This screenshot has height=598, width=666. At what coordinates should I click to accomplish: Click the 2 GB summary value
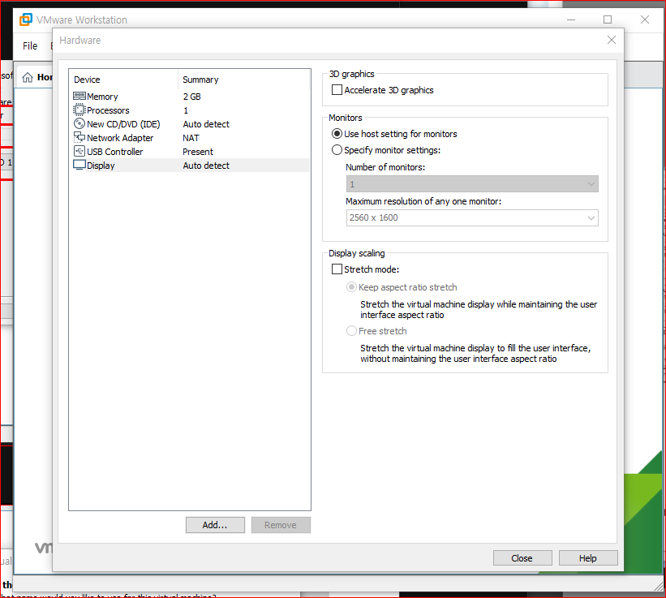[x=192, y=97]
